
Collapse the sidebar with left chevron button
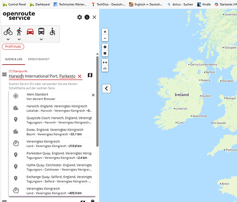[106, 88]
